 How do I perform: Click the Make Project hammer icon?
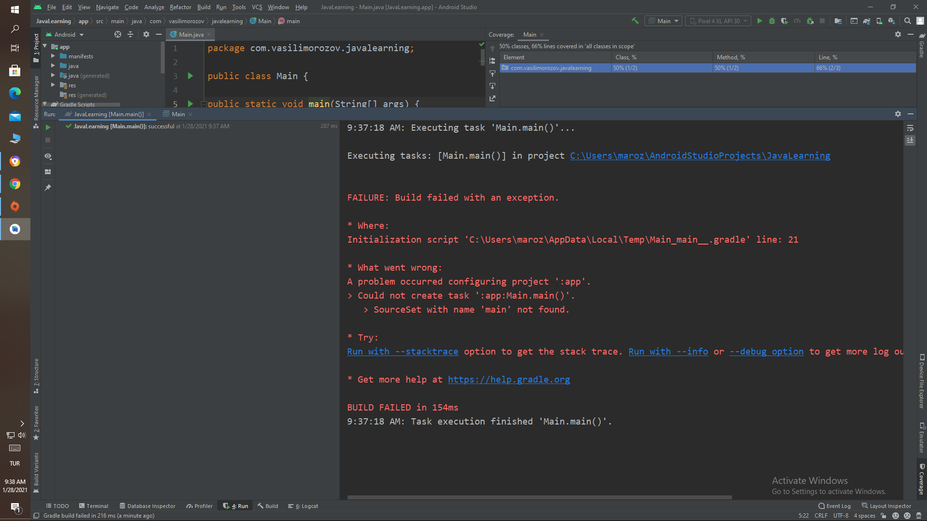[635, 21]
